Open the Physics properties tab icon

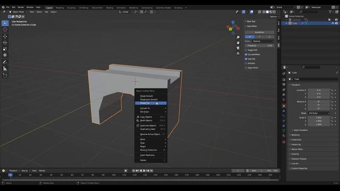[284, 121]
